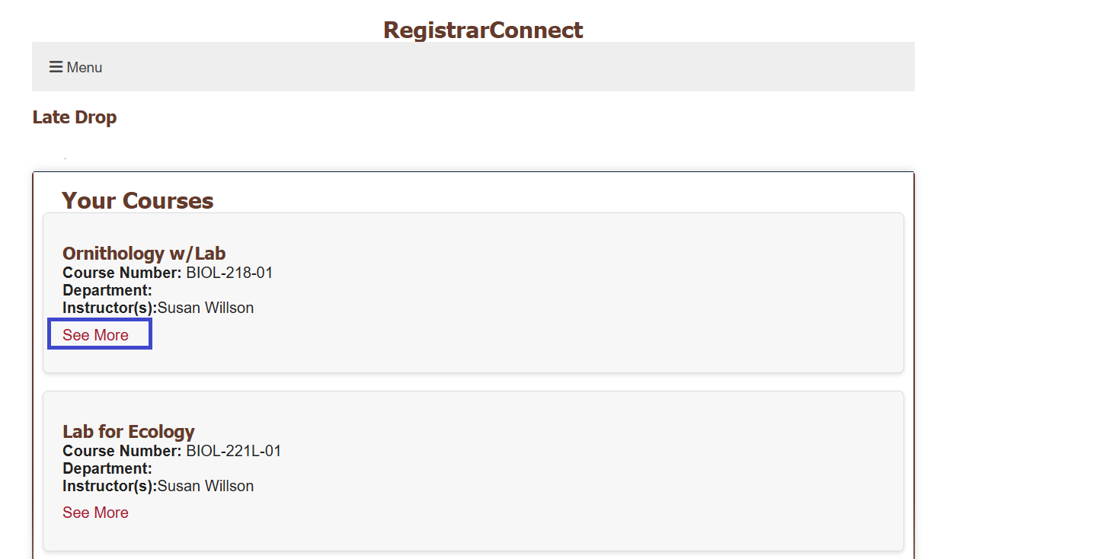
Task: Click the Department label under Lab for Ecology
Action: pyautogui.click(x=107, y=468)
